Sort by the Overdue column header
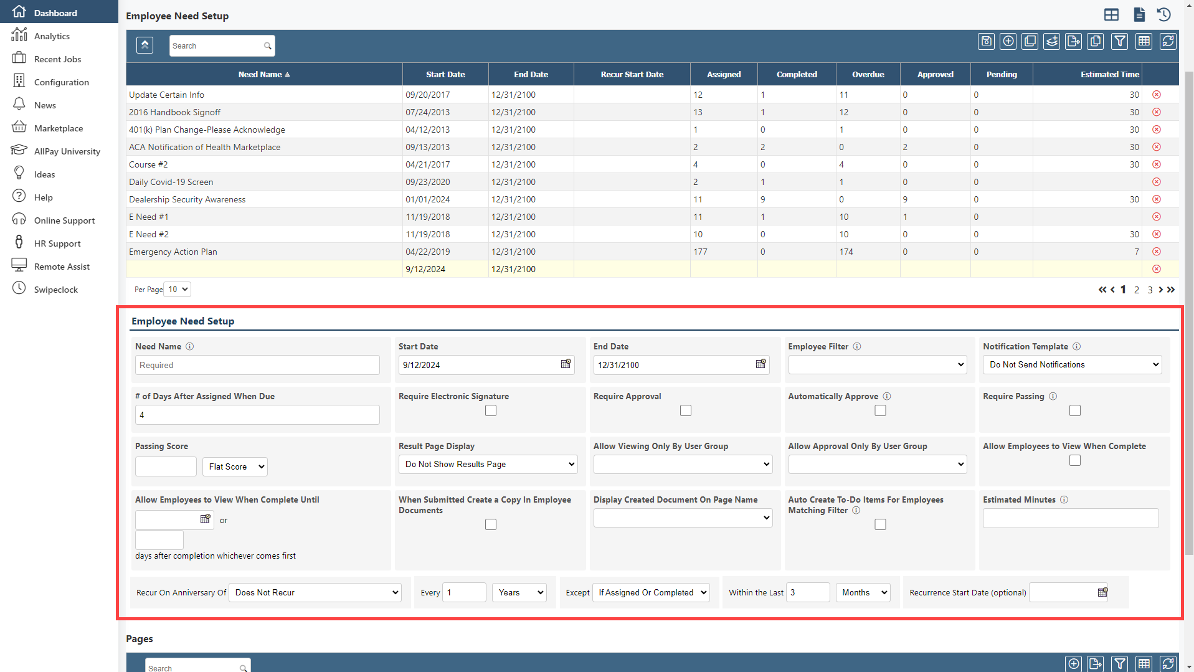 tap(868, 74)
